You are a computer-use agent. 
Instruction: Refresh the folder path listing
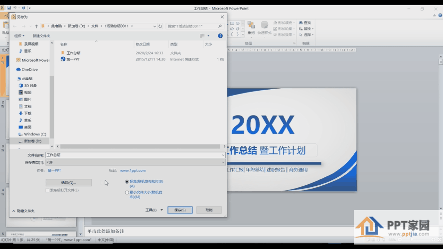[x=160, y=26]
